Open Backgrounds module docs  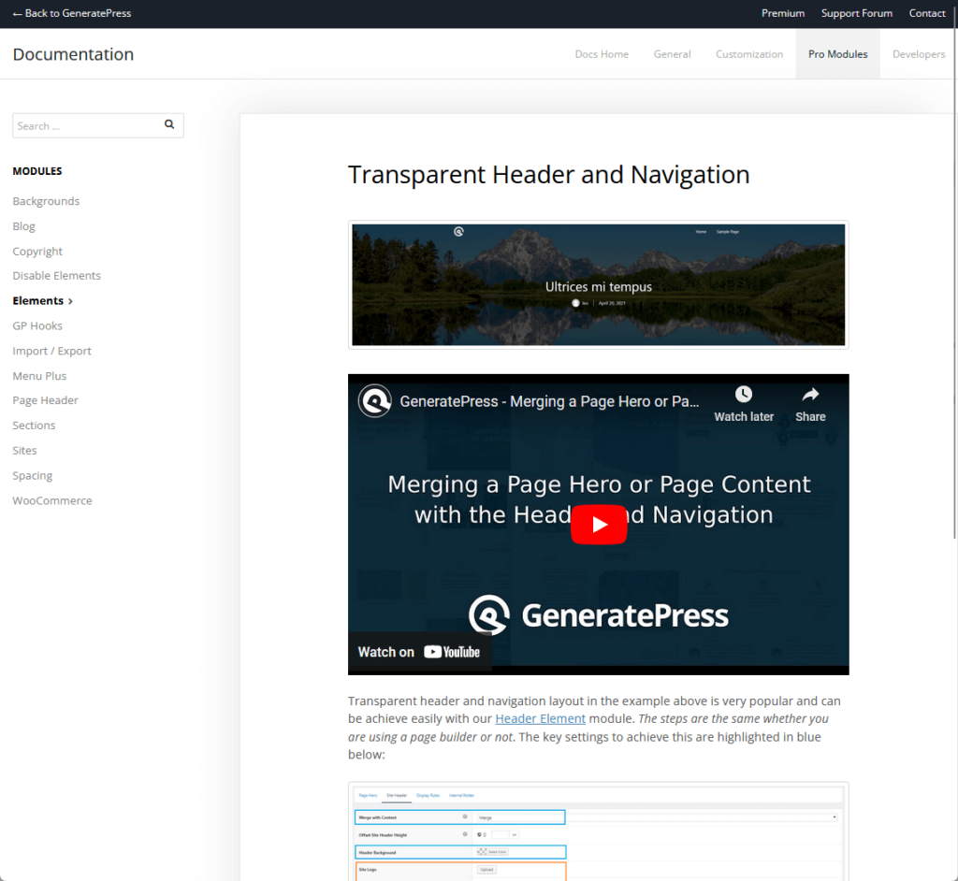point(46,201)
